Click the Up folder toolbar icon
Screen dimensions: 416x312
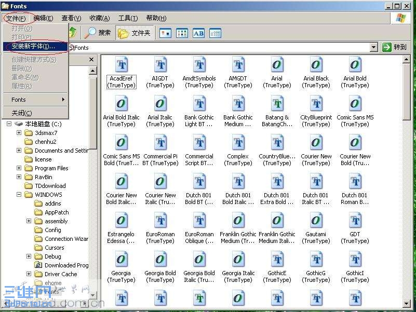pos(73,33)
